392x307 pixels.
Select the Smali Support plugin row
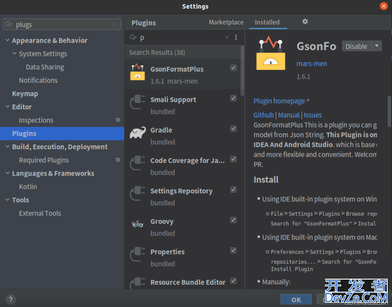click(183, 105)
